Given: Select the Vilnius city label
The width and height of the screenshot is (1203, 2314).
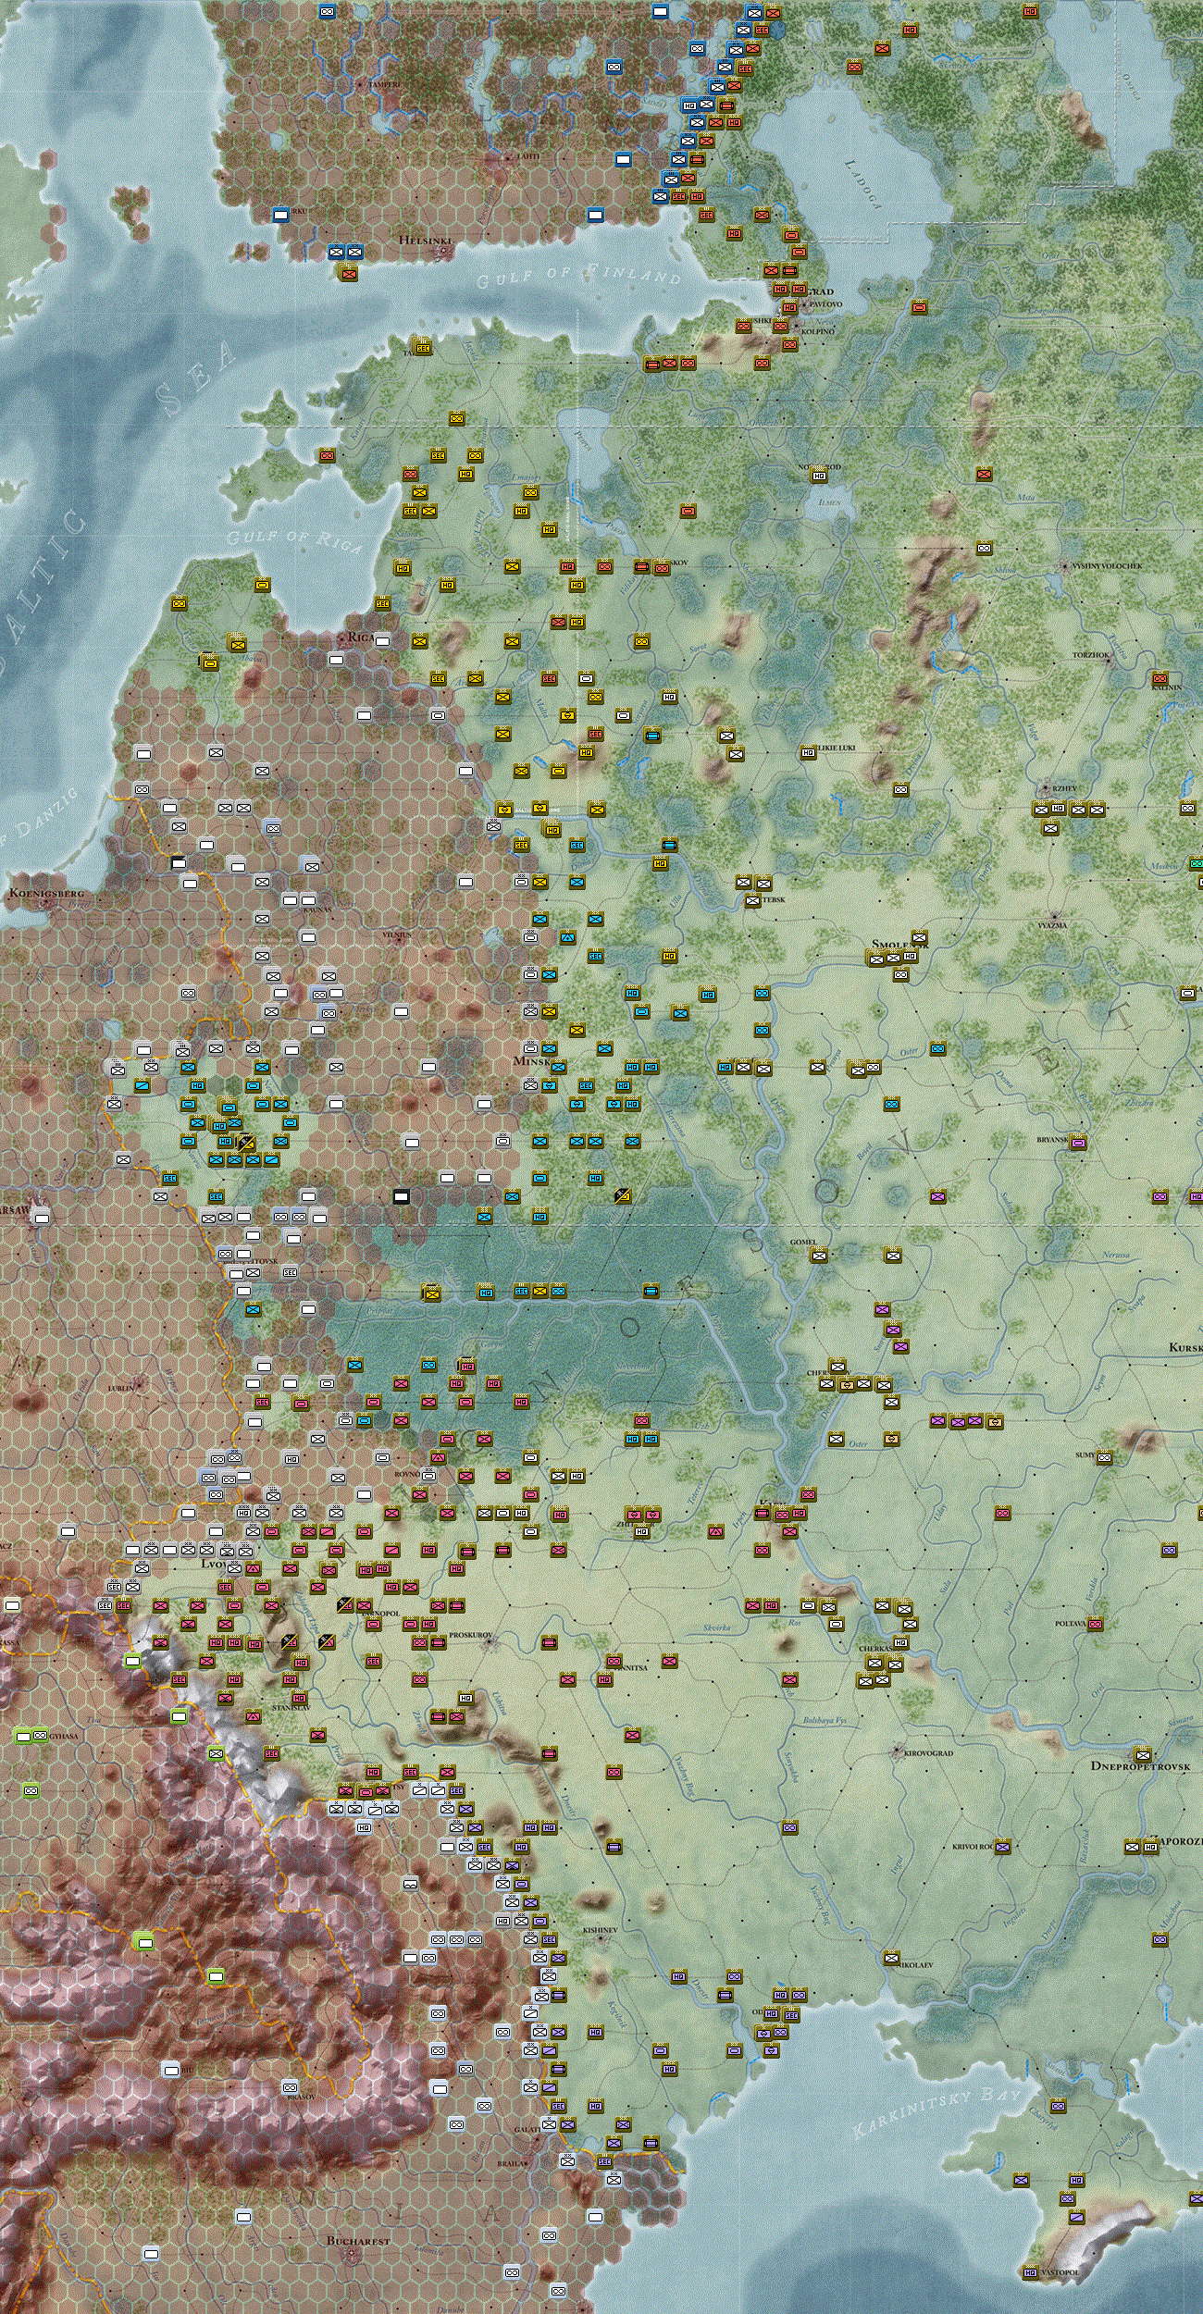Looking at the screenshot, I should (396, 934).
